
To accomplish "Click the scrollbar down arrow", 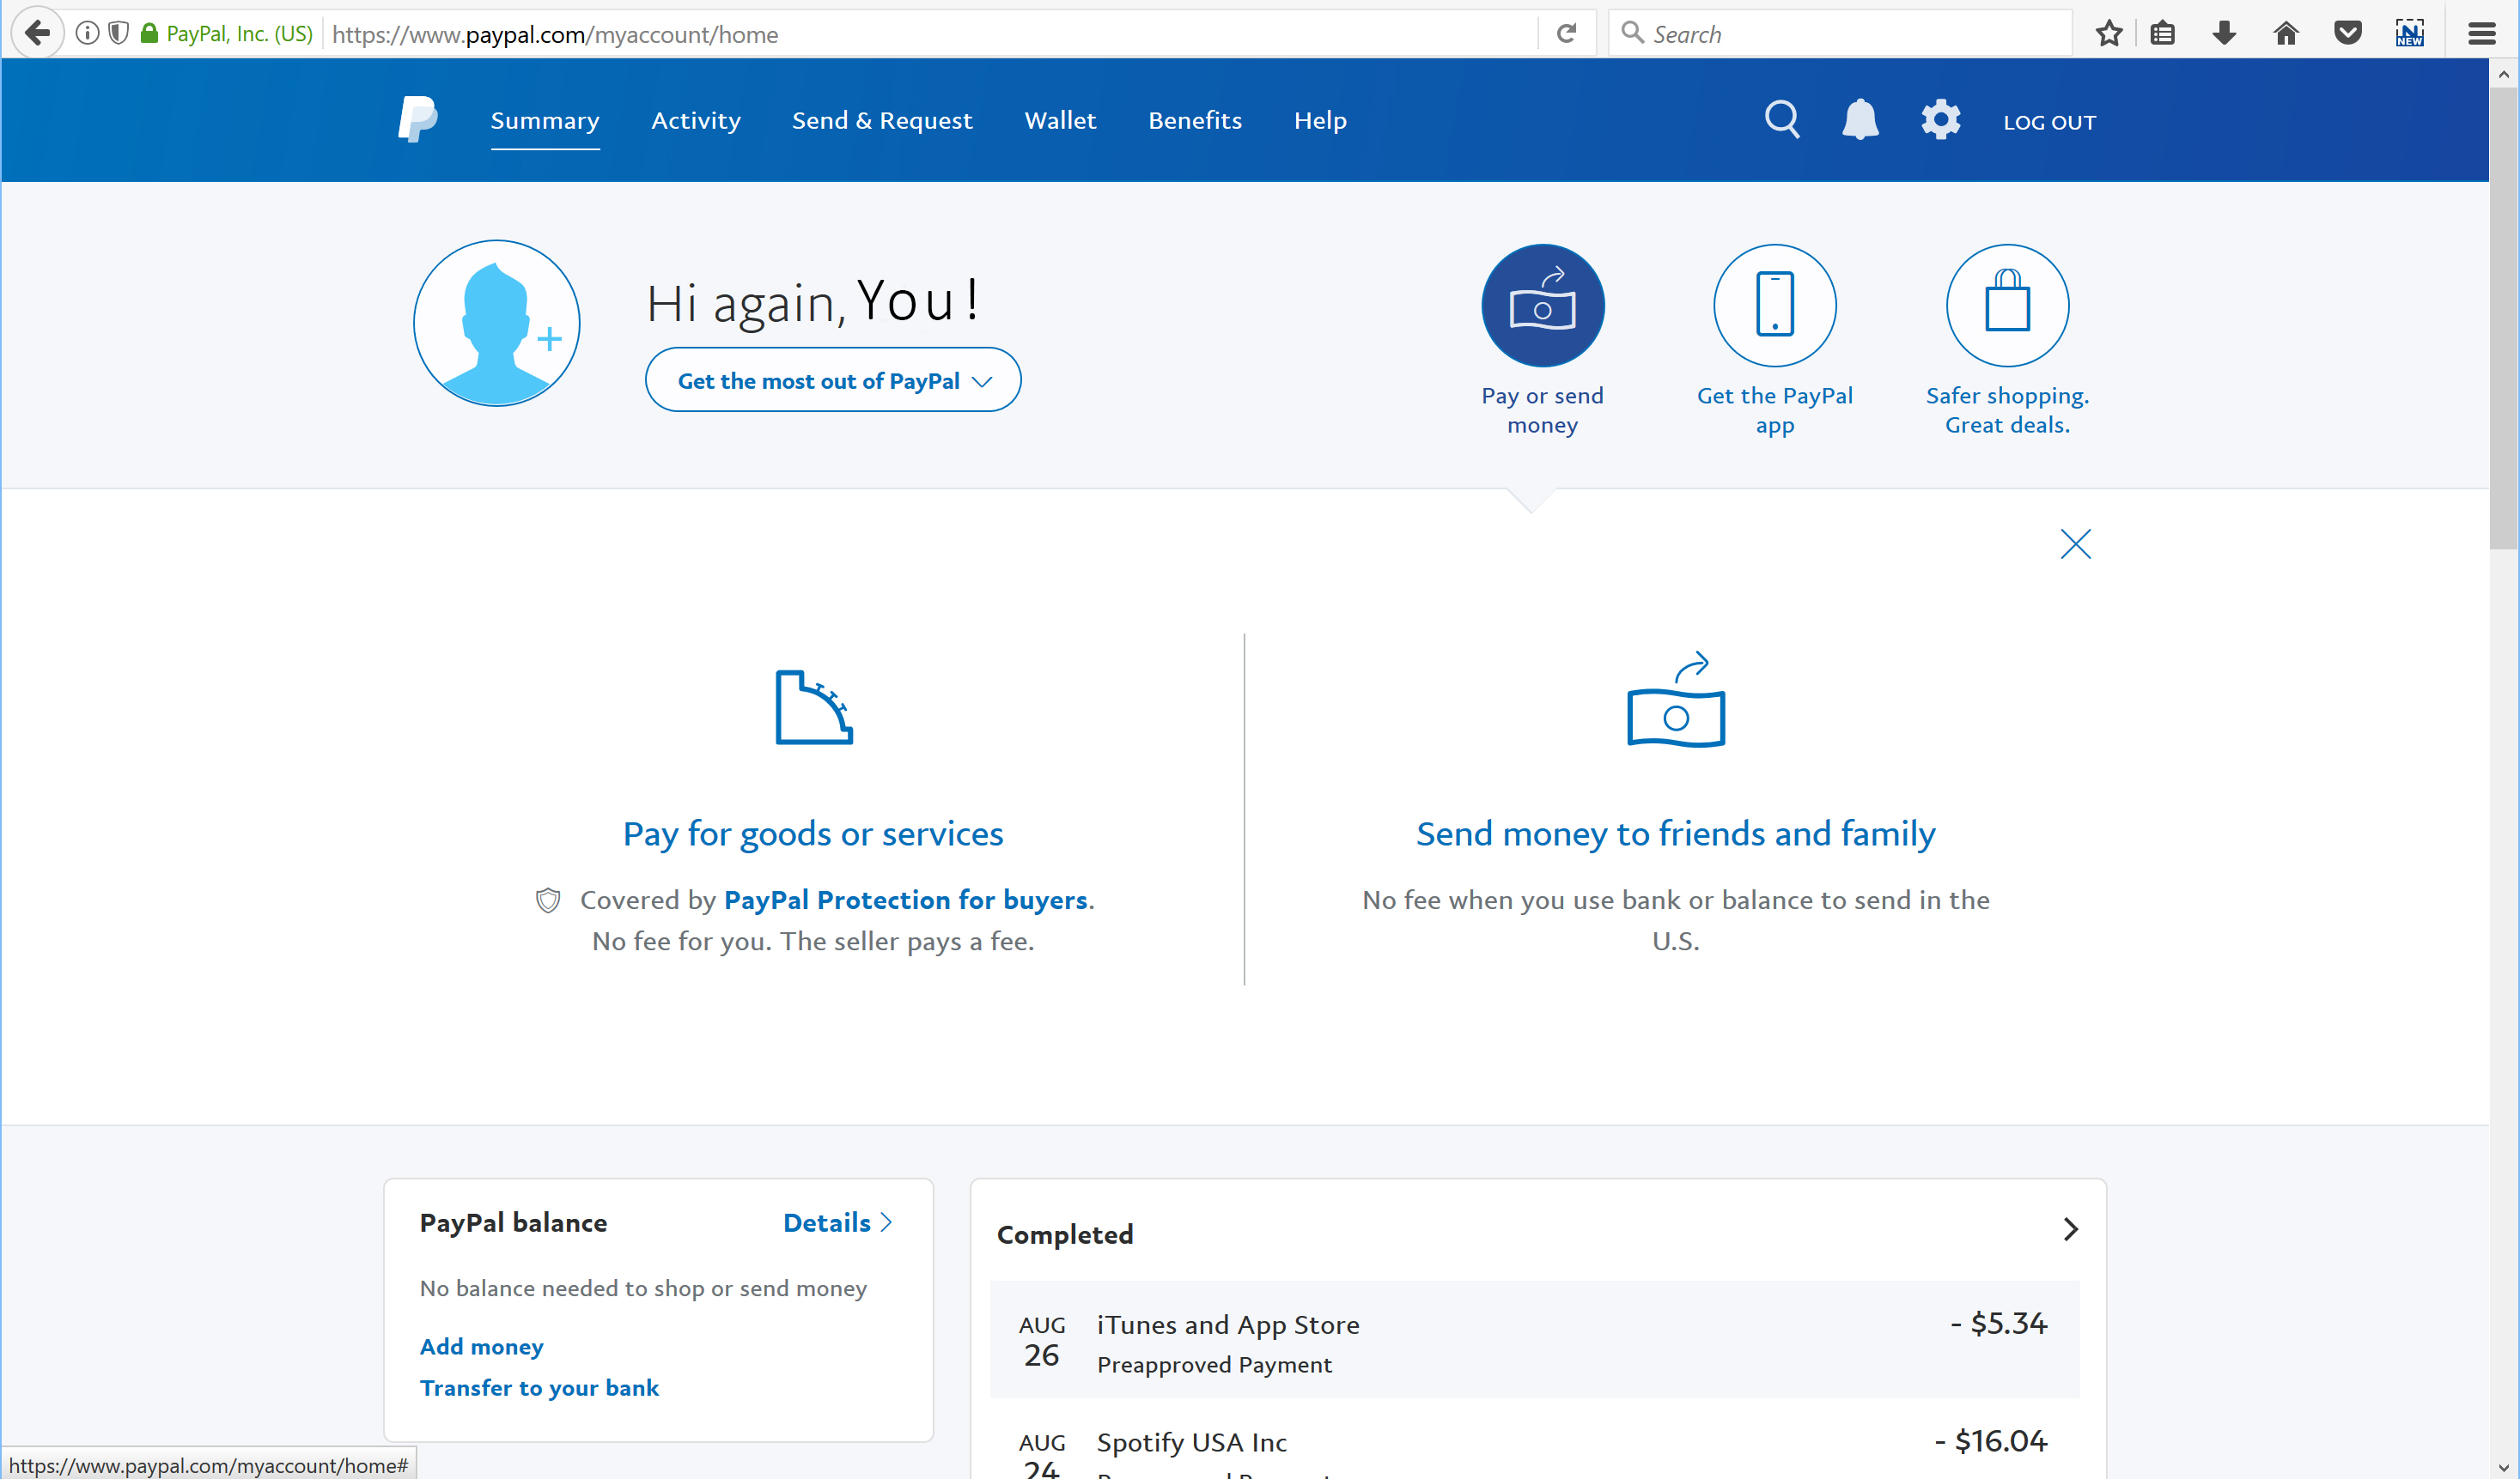I will click(x=2504, y=1466).
